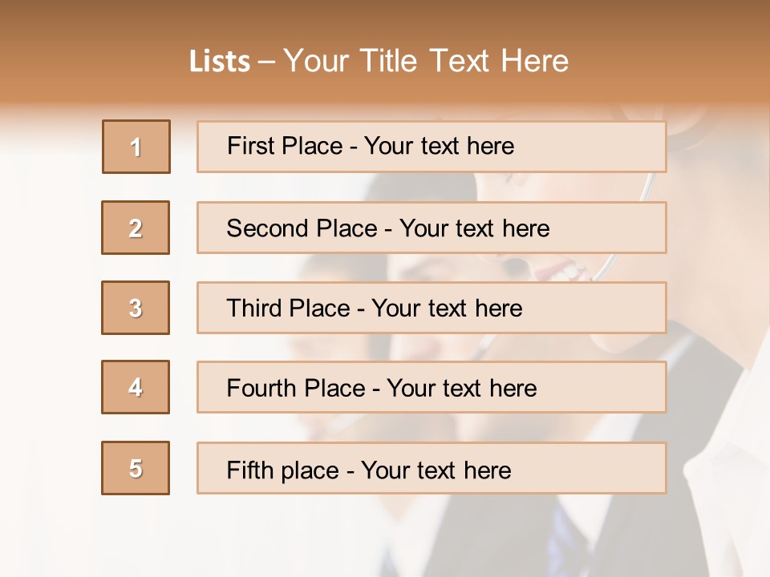Click the number 1 box
Screen dimensions: 770x577
tap(136, 147)
